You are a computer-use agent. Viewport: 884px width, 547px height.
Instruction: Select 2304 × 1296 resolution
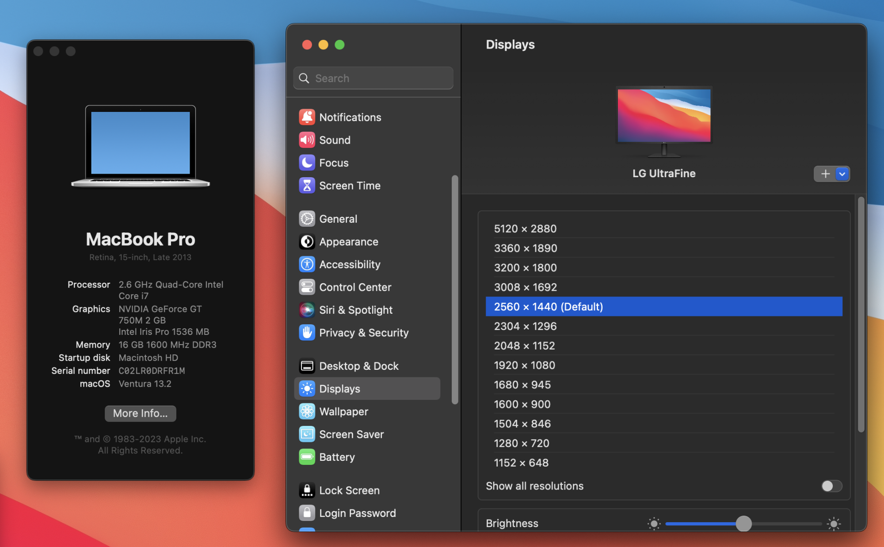point(664,326)
